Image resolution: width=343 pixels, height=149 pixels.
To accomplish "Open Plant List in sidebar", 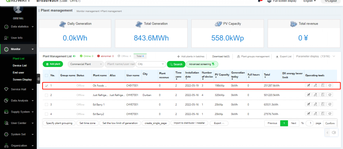I will (19, 59).
